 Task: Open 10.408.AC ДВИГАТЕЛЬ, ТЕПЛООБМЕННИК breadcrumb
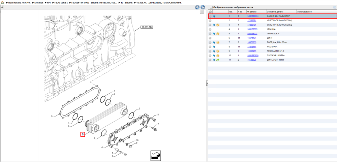click(x=159, y=3)
